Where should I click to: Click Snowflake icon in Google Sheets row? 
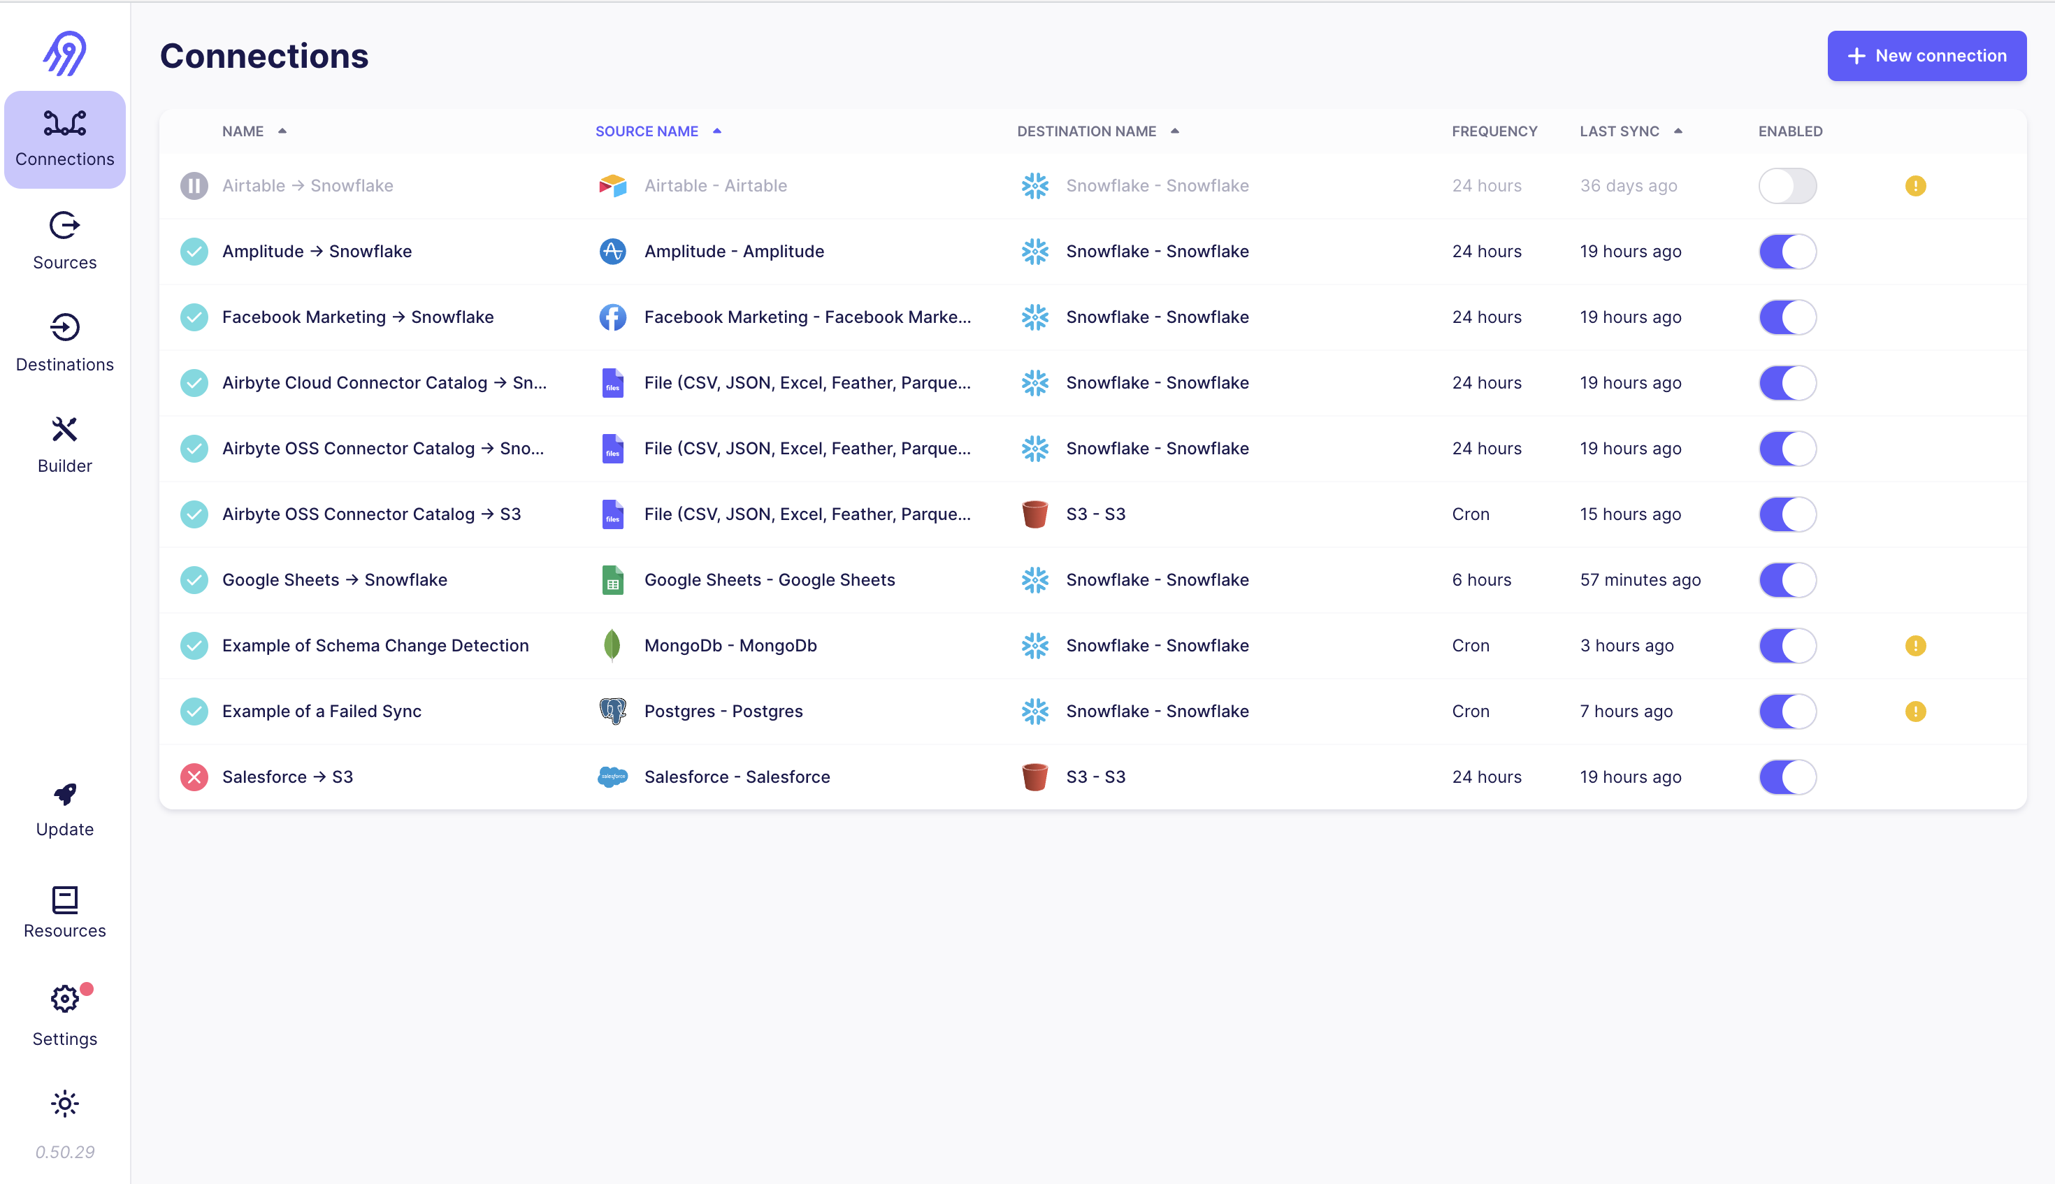(1034, 581)
